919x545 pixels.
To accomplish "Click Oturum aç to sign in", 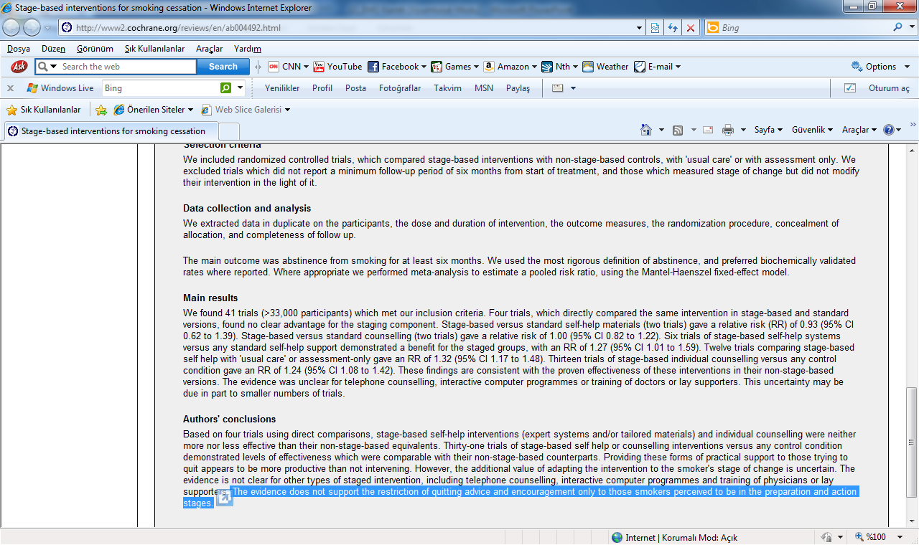I will (889, 88).
